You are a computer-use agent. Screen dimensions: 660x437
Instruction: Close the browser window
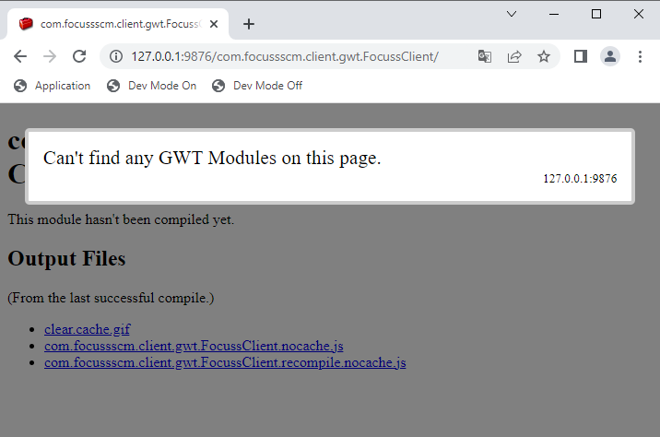pos(639,14)
